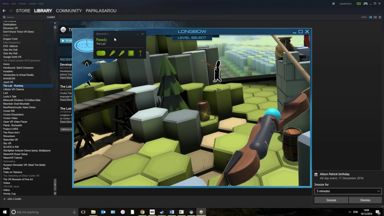Go back with Steam's back arrow
384x216 pixels.
pyautogui.click(x=4, y=11)
